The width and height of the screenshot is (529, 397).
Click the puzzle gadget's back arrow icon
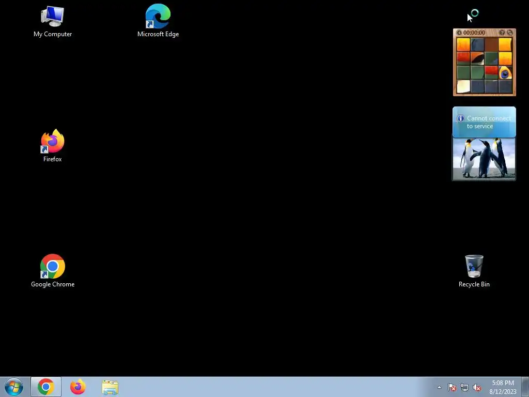pos(459,33)
